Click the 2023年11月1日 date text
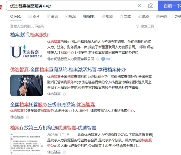The width and height of the screenshot is (181, 155). tap(58, 135)
